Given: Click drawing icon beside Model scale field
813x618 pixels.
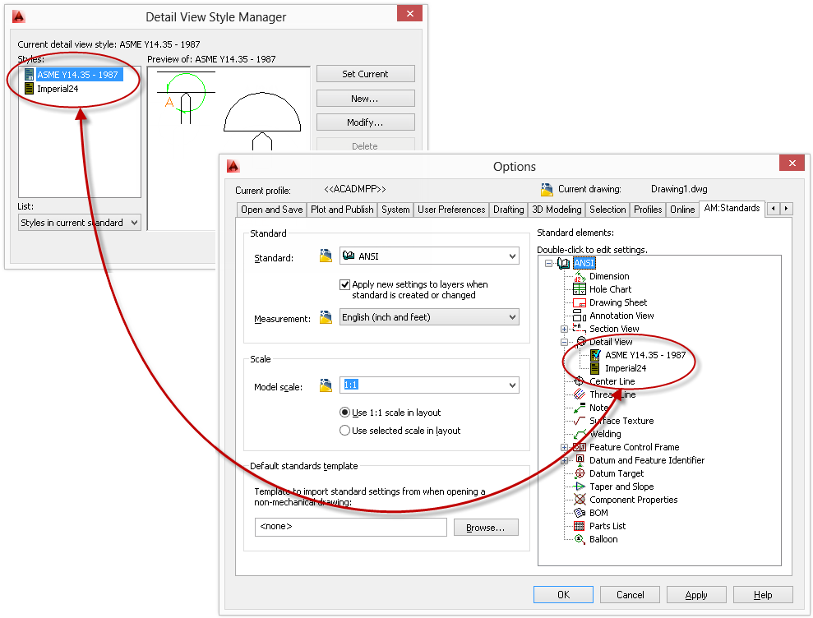Looking at the screenshot, I should point(326,385).
